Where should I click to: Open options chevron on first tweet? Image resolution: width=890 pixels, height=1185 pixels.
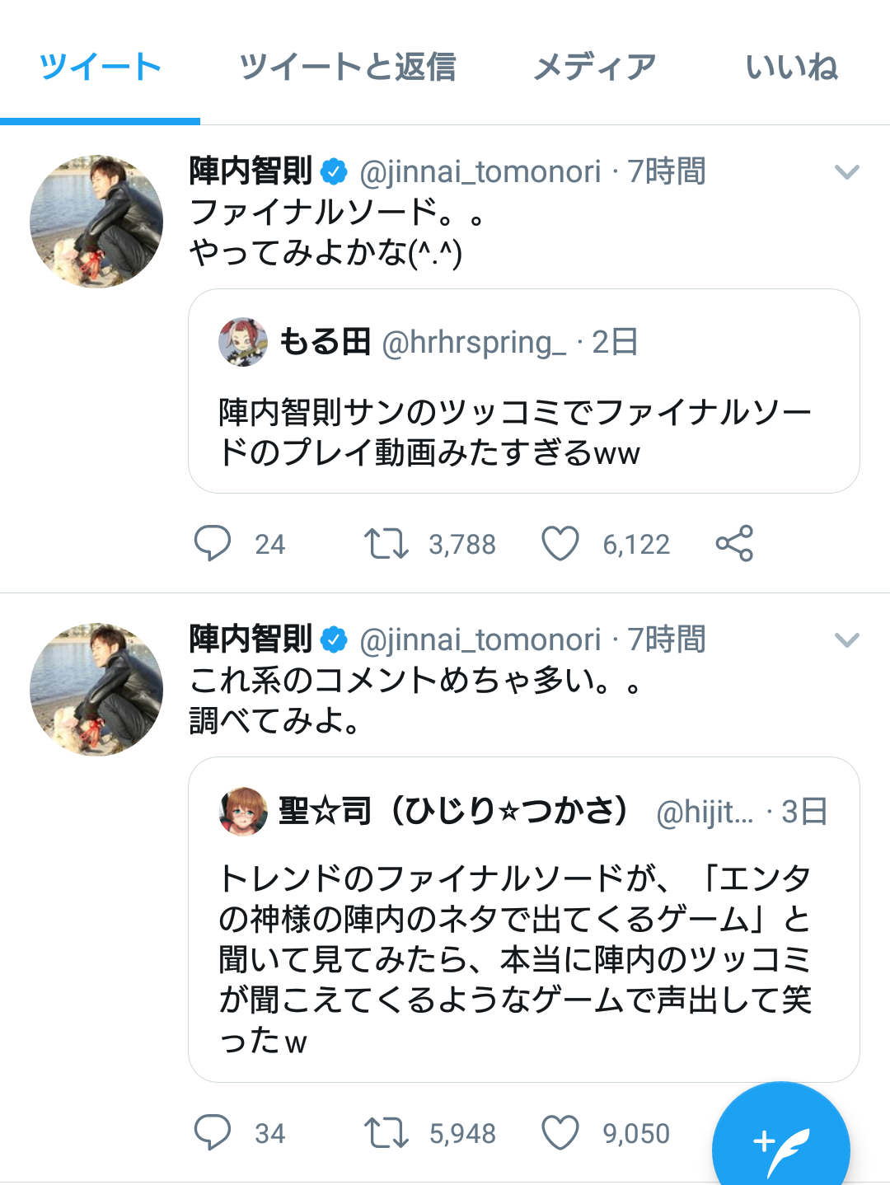point(847,172)
